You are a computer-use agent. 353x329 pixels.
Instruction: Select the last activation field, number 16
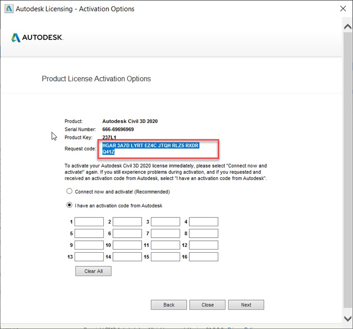tap(203, 257)
